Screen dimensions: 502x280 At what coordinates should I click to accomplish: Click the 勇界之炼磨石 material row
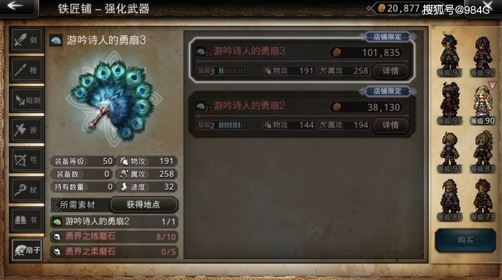pyautogui.click(x=115, y=237)
